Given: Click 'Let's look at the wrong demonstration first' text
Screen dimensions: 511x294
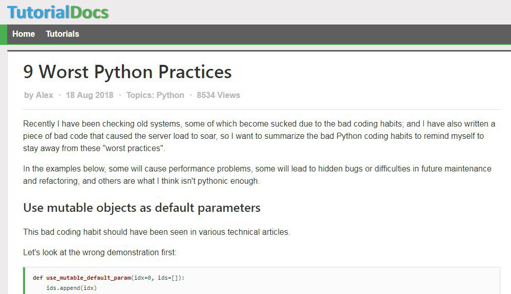Looking at the screenshot, I should (100, 253).
